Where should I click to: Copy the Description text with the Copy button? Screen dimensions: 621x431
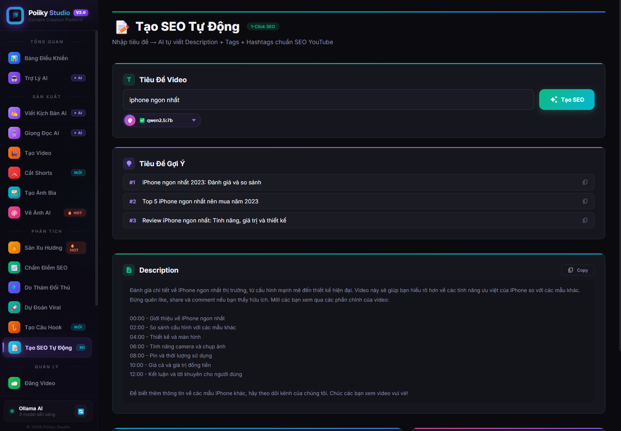[578, 270]
